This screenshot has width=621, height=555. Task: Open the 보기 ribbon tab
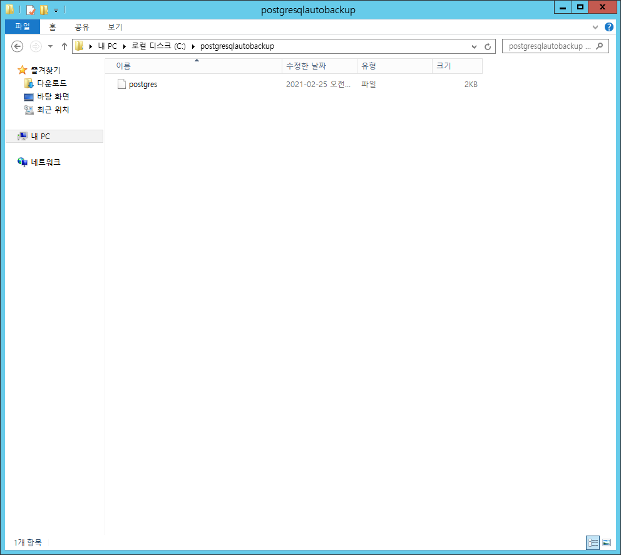(x=115, y=26)
